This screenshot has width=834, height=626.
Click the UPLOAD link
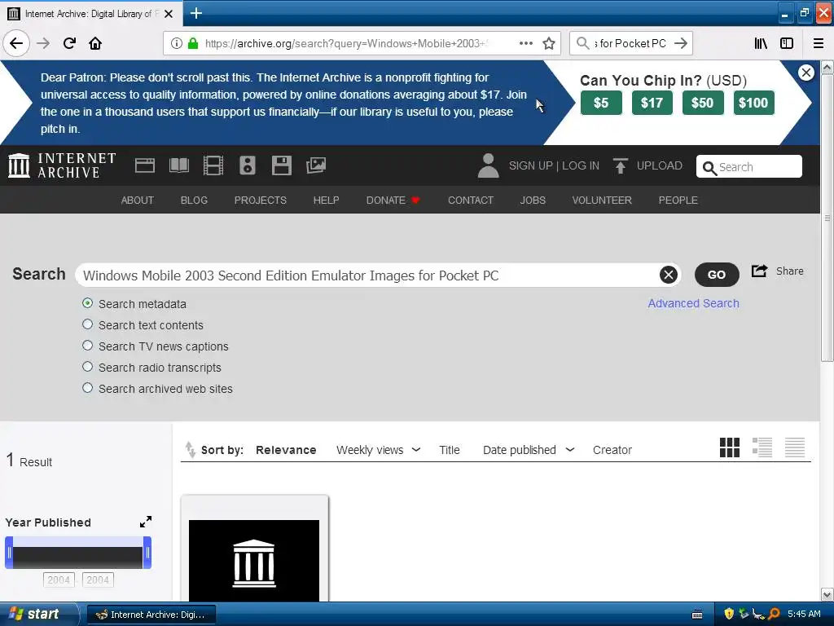point(647,165)
